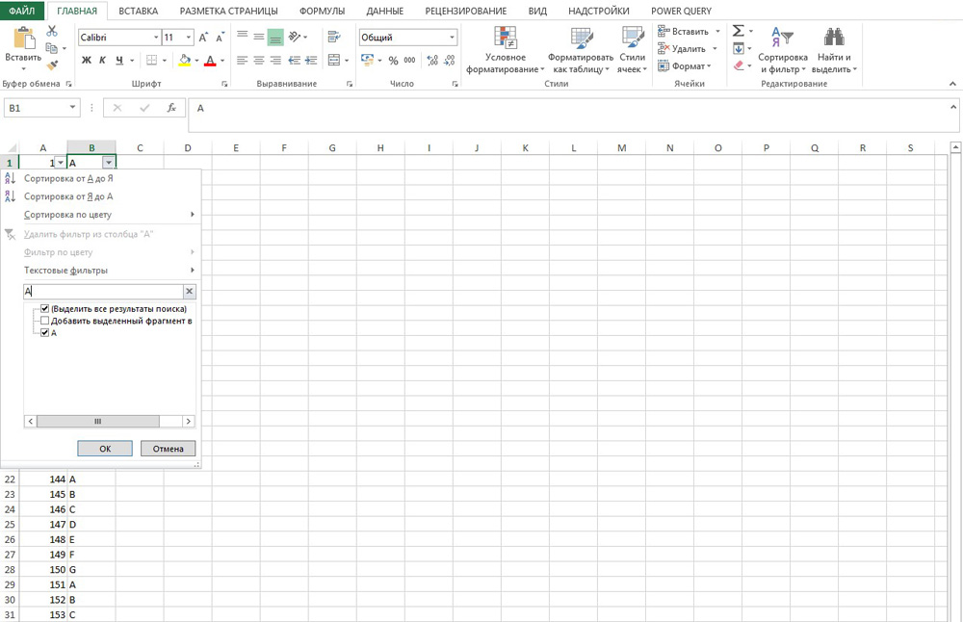Toggle '(Выделить все результаты поиска)' checkbox
963x622 pixels.
pos(45,308)
